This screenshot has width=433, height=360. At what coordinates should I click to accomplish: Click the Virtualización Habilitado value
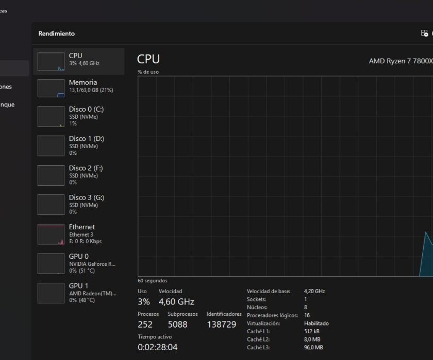[x=316, y=323]
